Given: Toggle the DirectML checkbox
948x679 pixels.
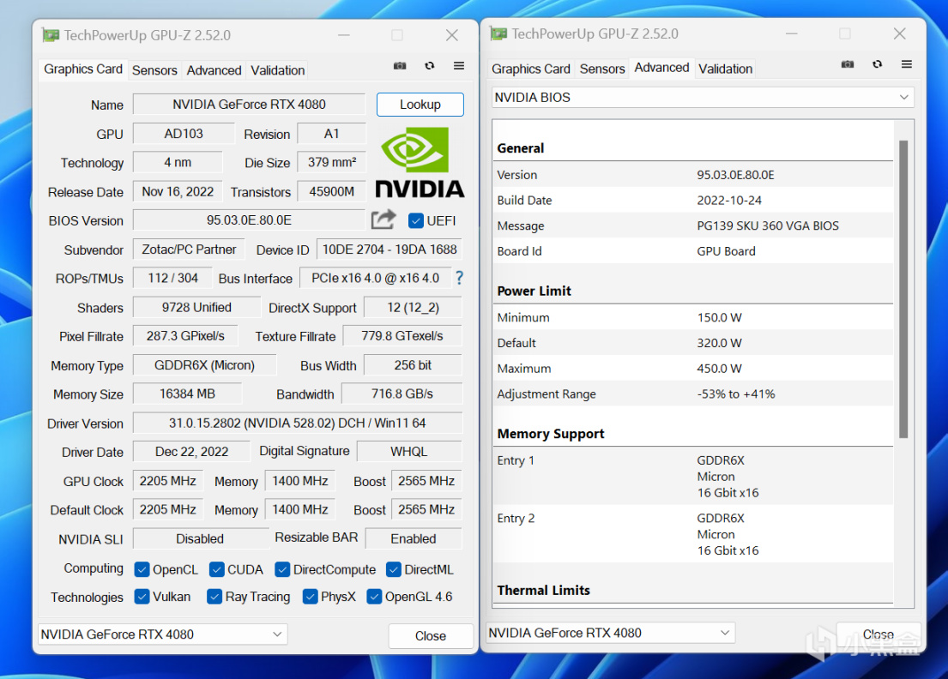Looking at the screenshot, I should click(x=394, y=569).
